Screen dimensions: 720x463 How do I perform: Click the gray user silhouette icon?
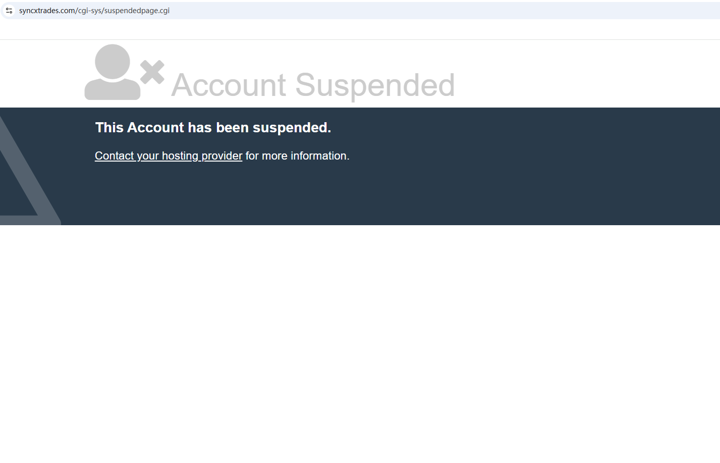(112, 72)
